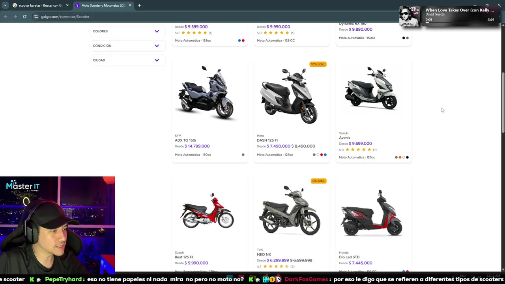Click 'When Love Takes Over' song title

click(460, 10)
